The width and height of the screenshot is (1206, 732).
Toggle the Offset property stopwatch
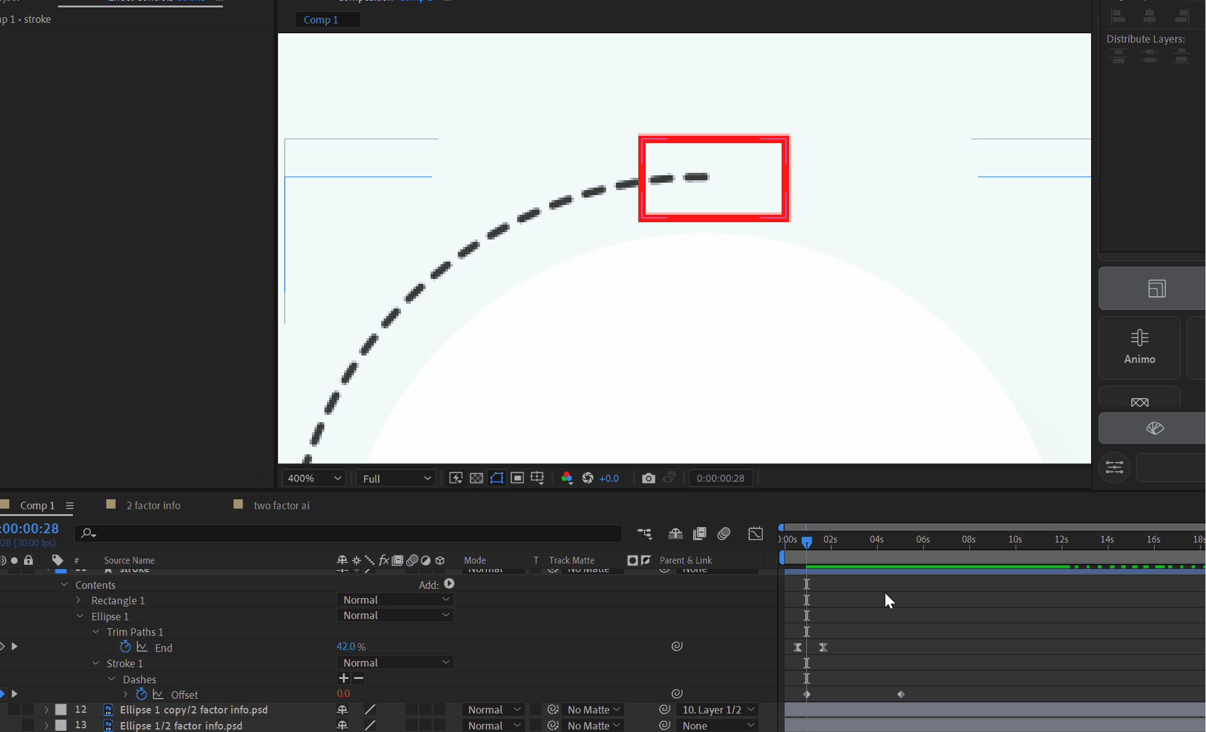point(141,694)
